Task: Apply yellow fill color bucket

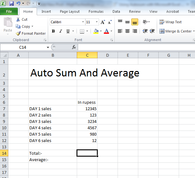Action: pyautogui.click(x=96, y=31)
